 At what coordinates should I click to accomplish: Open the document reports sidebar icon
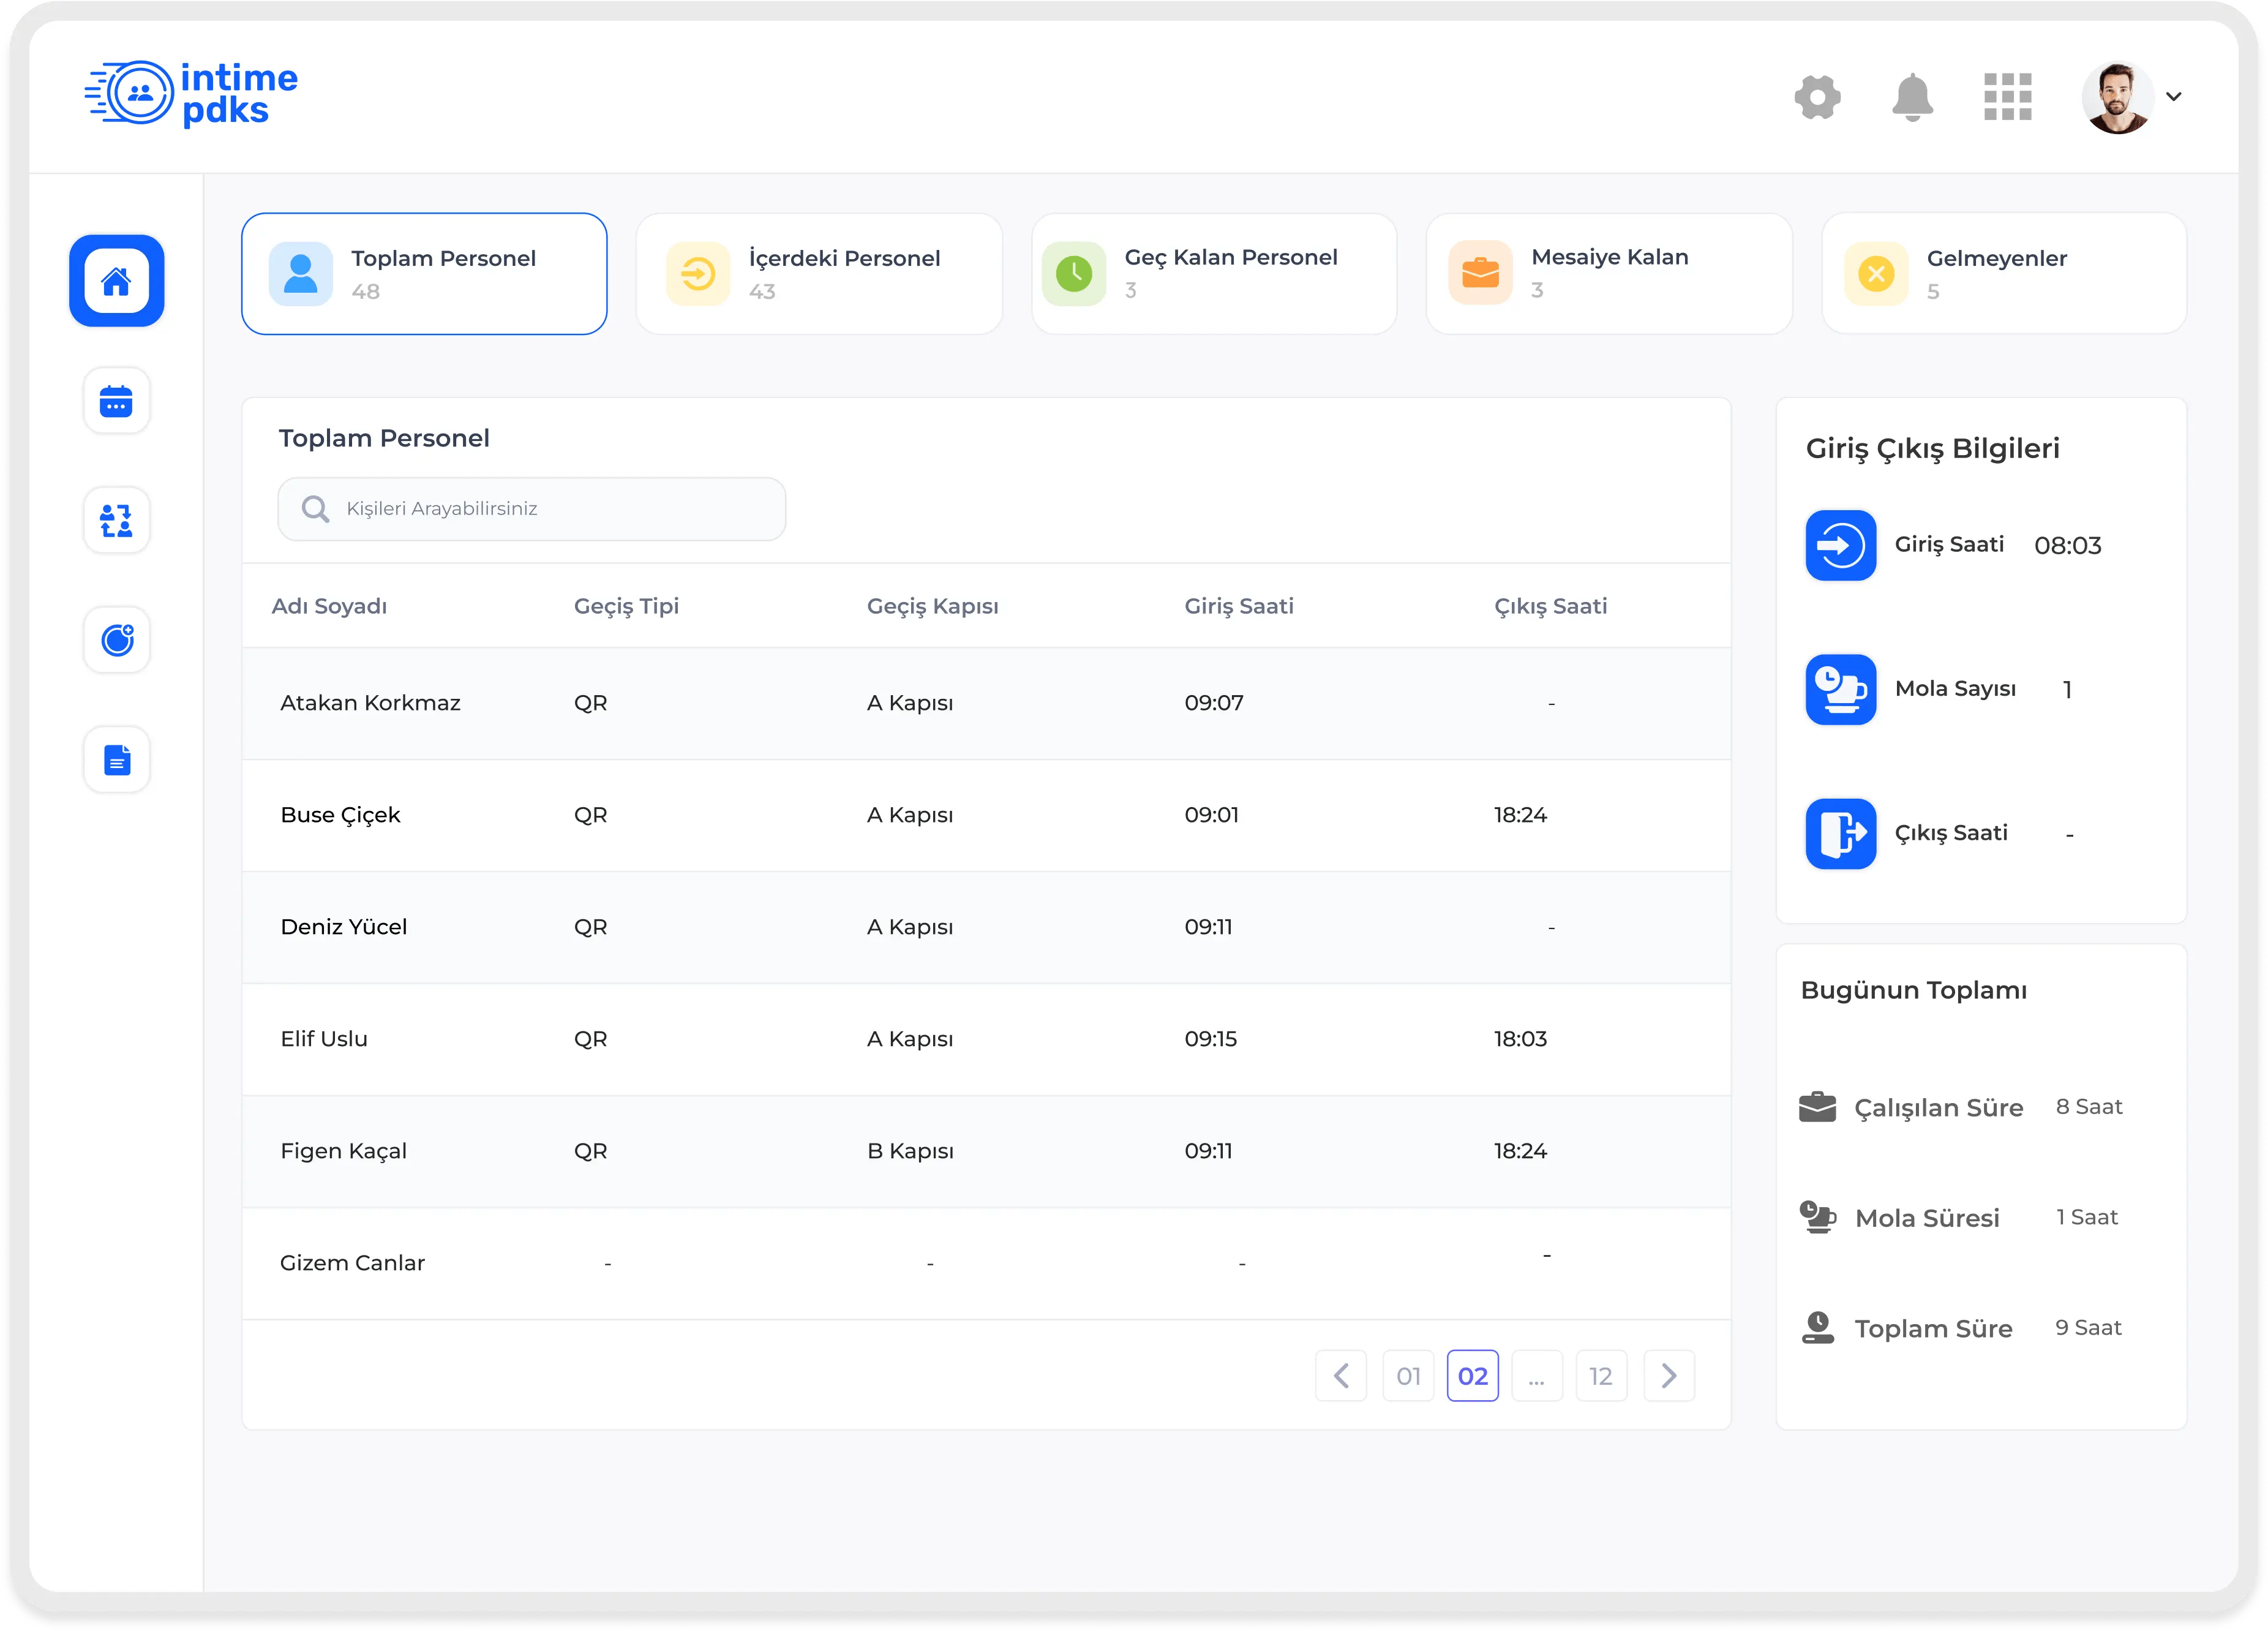tap(117, 760)
